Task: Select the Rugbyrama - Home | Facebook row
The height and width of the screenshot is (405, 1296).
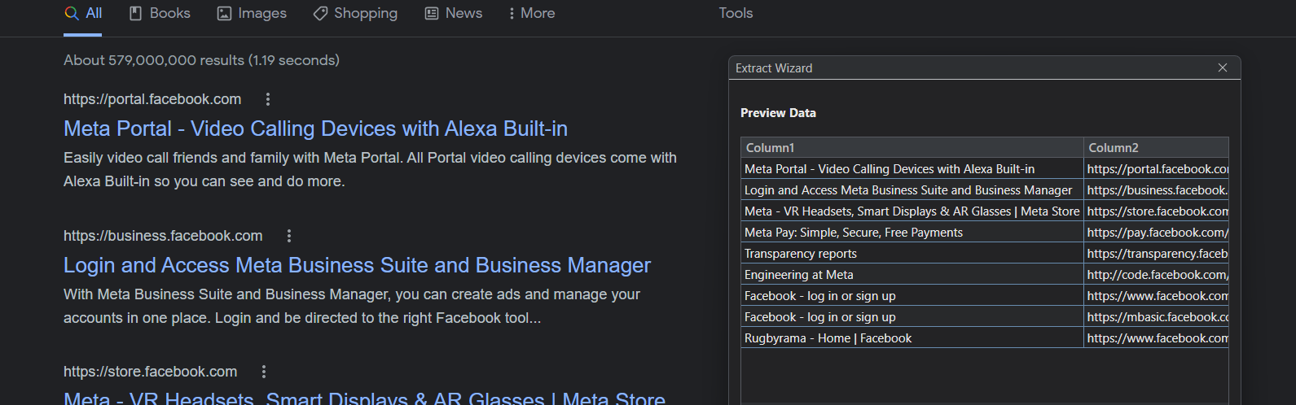Action: pos(984,338)
